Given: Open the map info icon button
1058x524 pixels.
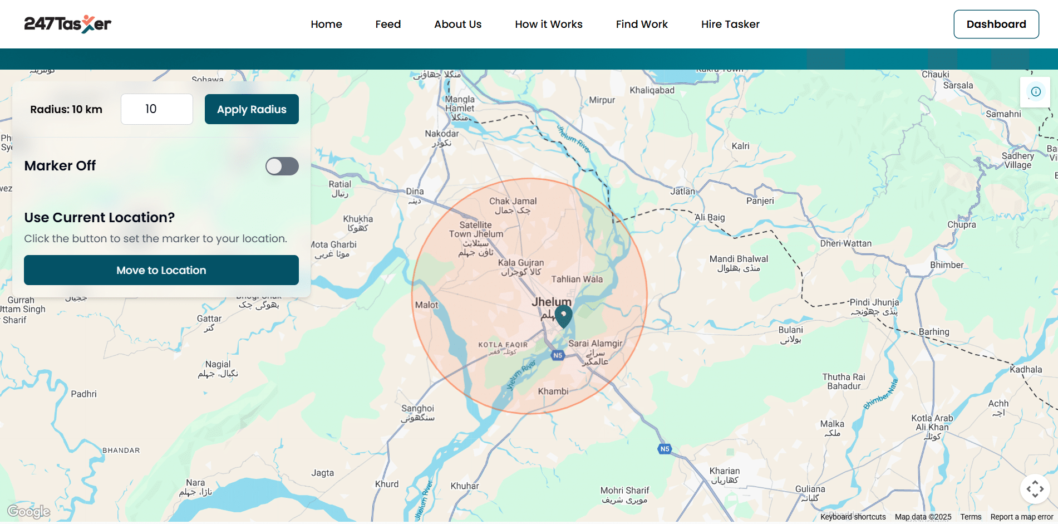Looking at the screenshot, I should click(1035, 92).
